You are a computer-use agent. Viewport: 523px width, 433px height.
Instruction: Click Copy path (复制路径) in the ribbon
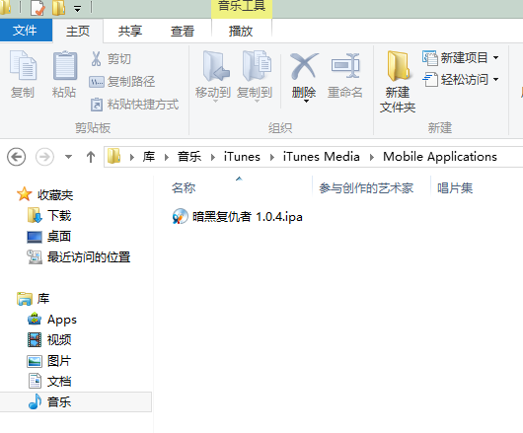(x=122, y=81)
